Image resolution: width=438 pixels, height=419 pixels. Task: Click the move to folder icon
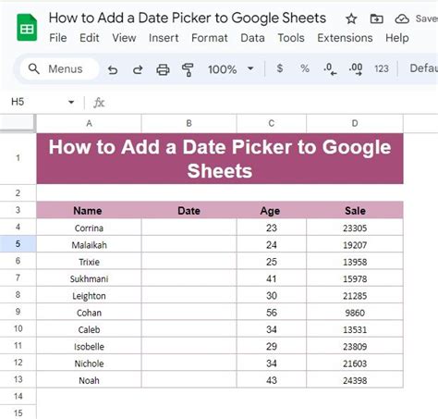376,19
